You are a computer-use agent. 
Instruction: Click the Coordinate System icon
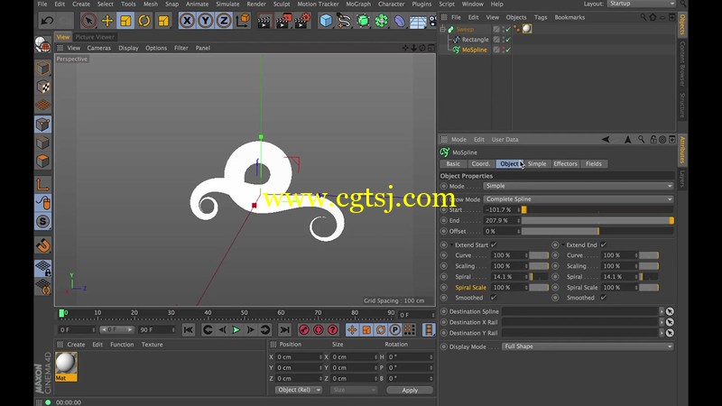pos(243,21)
